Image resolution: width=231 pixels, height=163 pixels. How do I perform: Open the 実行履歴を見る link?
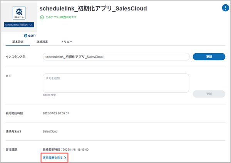[53, 158]
